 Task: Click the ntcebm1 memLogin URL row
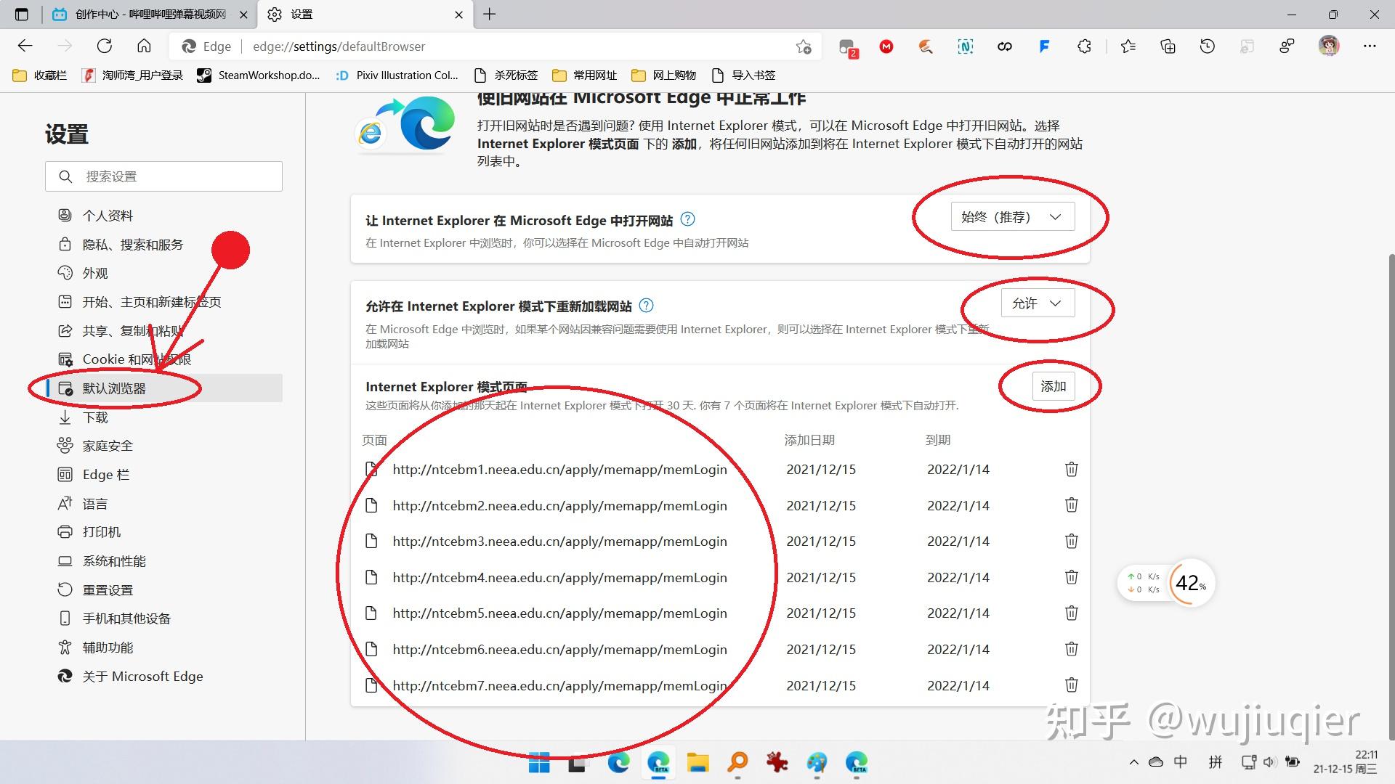pyautogui.click(x=559, y=469)
